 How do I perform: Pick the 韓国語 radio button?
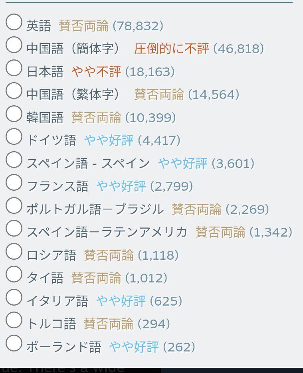(x=14, y=114)
